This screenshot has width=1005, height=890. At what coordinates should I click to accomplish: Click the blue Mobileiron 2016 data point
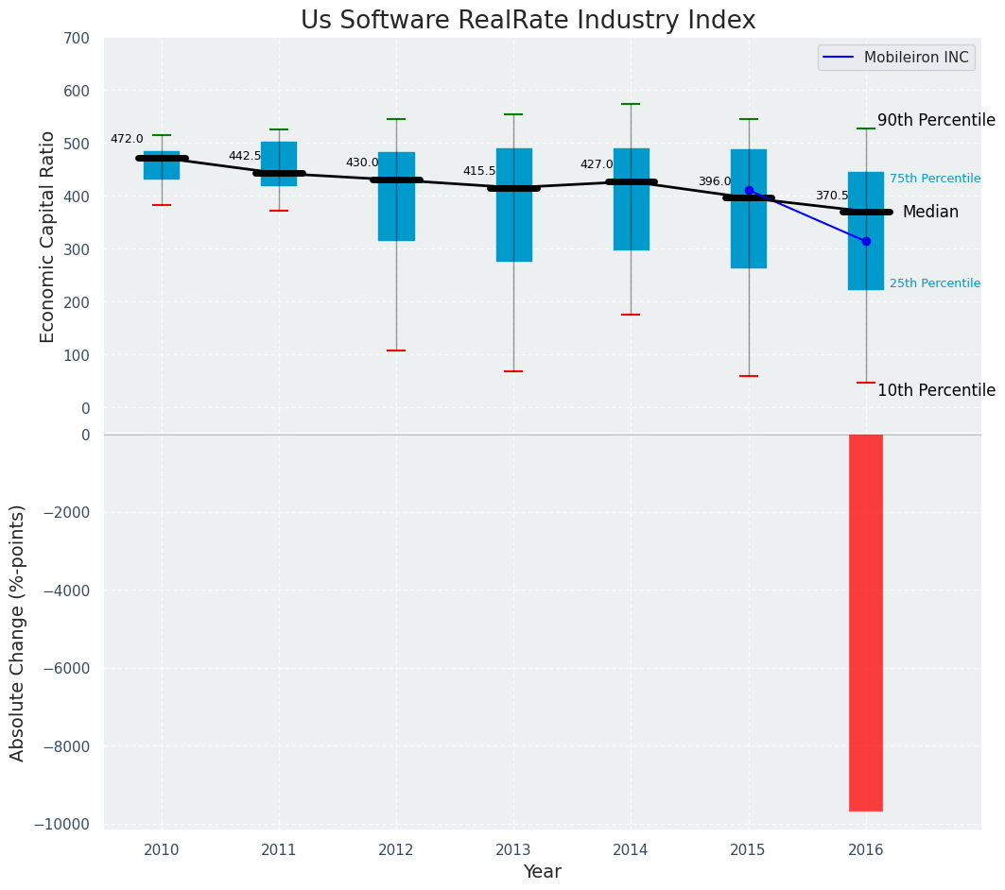tap(867, 241)
